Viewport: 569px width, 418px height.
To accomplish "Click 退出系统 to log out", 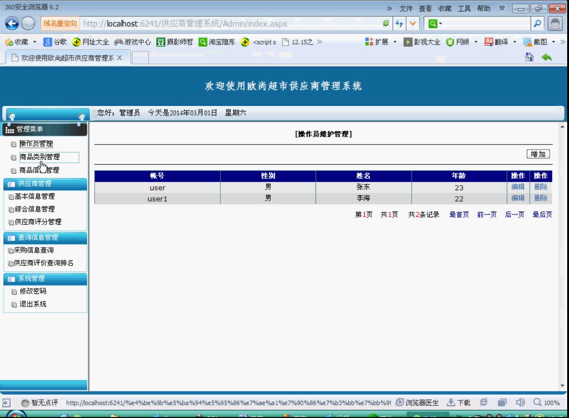I will pos(33,304).
